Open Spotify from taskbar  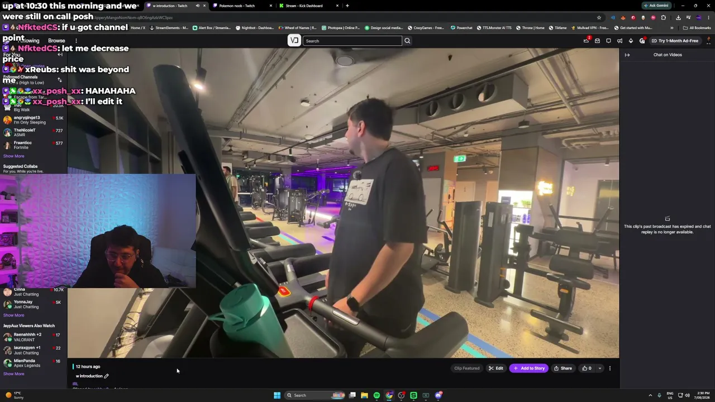(376, 395)
